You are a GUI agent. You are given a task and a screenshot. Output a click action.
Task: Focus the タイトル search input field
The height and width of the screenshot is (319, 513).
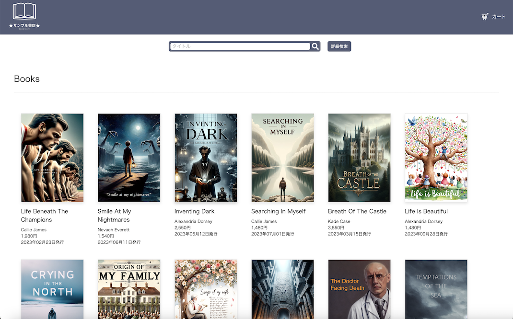(240, 46)
